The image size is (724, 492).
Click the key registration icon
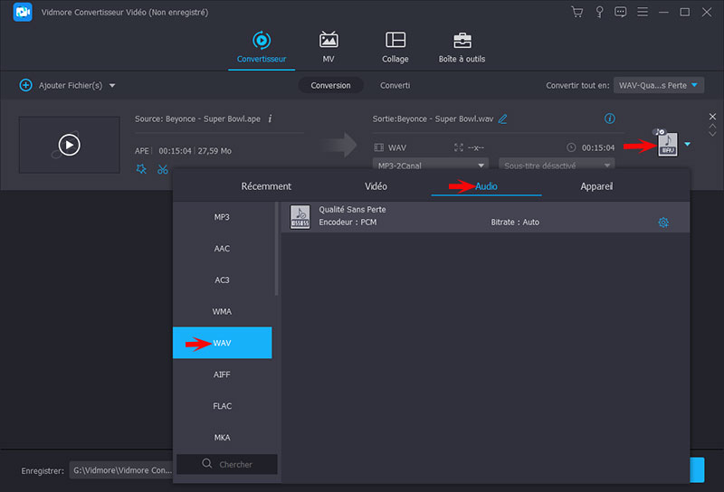click(x=599, y=12)
